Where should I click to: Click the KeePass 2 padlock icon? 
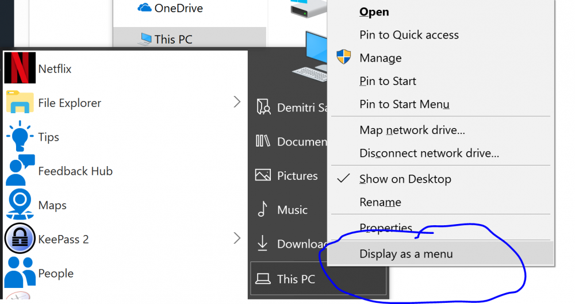point(20,239)
